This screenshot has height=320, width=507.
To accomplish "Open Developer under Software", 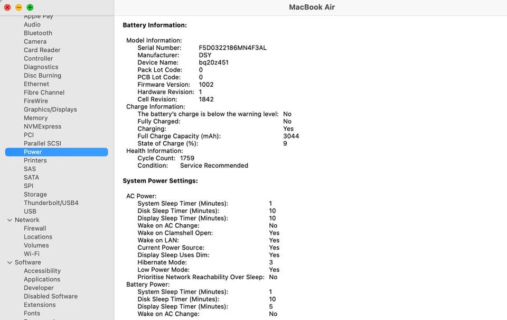I will click(39, 288).
